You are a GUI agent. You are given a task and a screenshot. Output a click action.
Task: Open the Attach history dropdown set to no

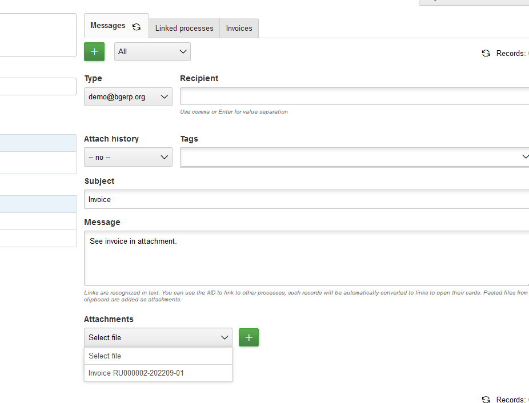(128, 157)
